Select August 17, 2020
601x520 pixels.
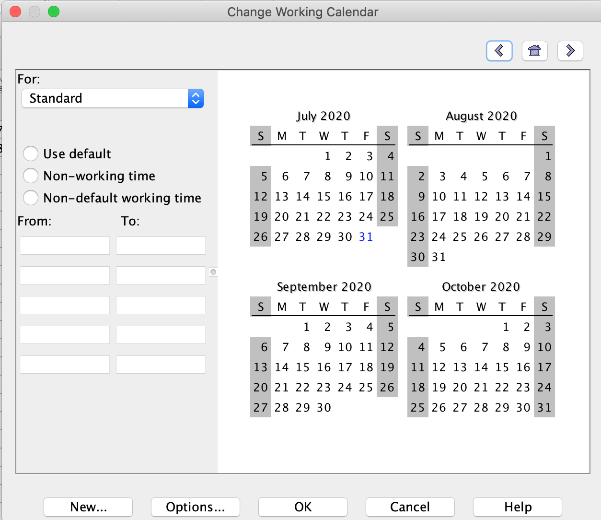coord(439,216)
